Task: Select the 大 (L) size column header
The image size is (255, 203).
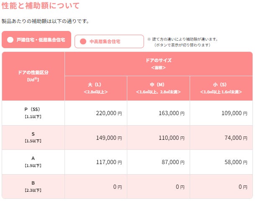Action: pos(95,88)
